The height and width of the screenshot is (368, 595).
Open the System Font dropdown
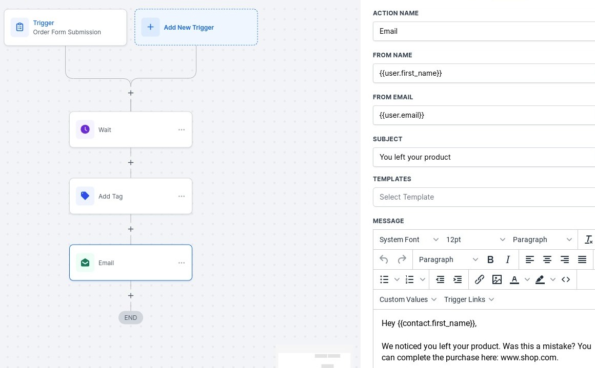[x=409, y=240]
